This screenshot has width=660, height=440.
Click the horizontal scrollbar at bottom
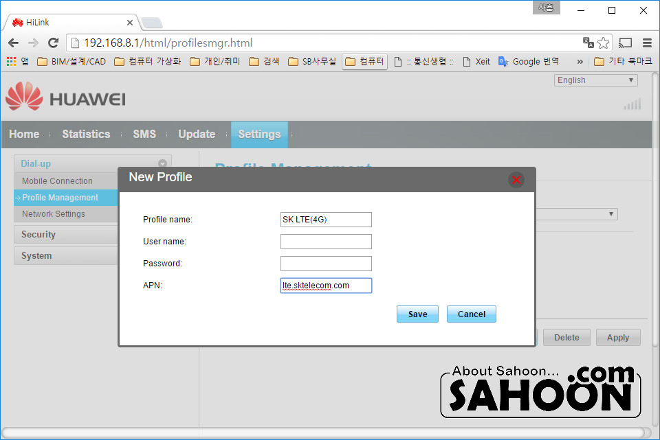point(323,432)
